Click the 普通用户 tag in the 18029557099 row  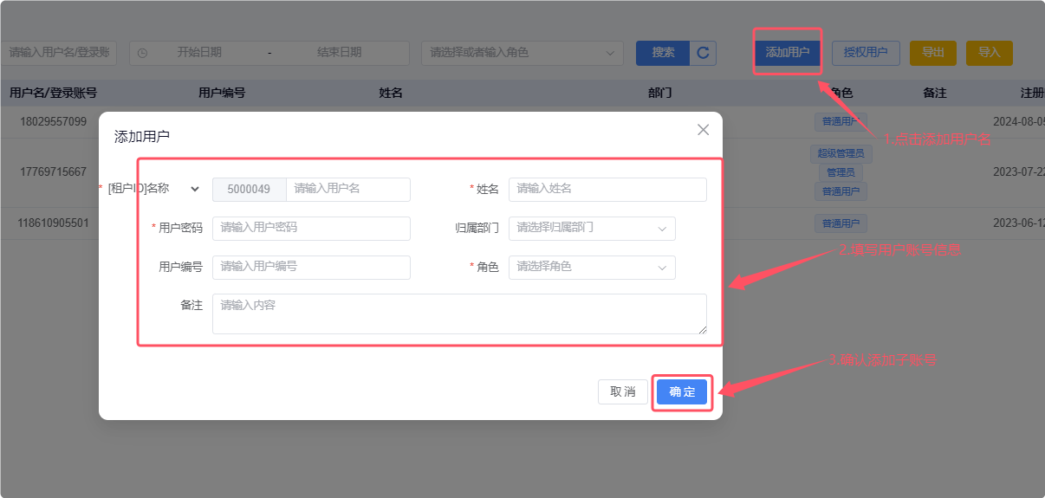pos(841,121)
